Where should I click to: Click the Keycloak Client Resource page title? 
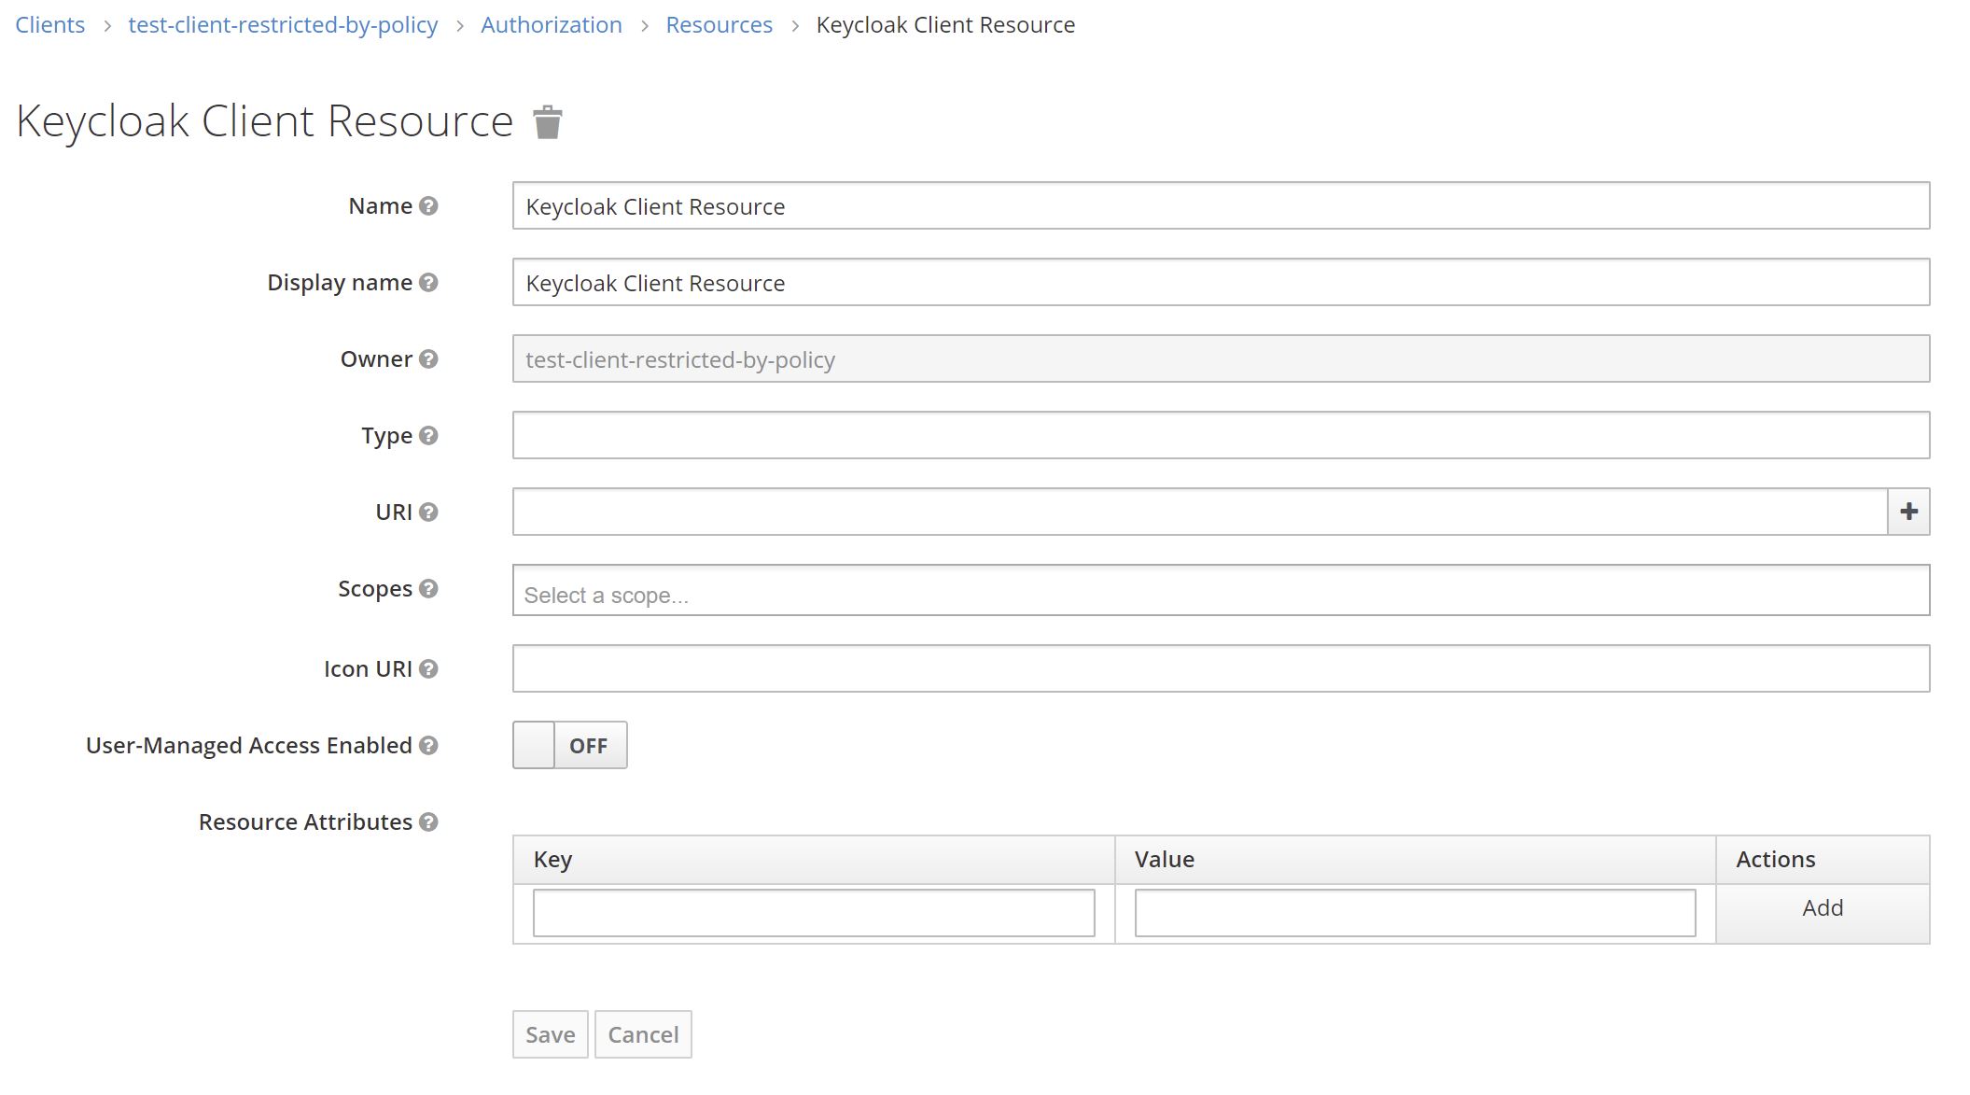(x=265, y=121)
